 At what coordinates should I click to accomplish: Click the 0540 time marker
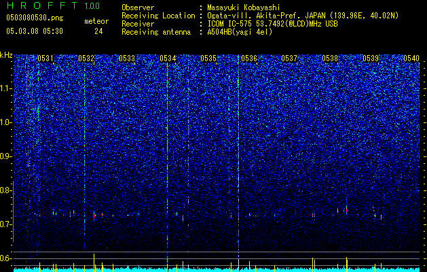tap(411, 58)
